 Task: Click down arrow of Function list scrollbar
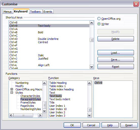point(89,115)
